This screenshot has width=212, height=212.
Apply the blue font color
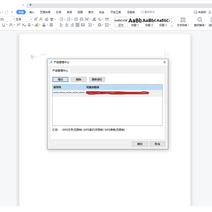[44, 25]
